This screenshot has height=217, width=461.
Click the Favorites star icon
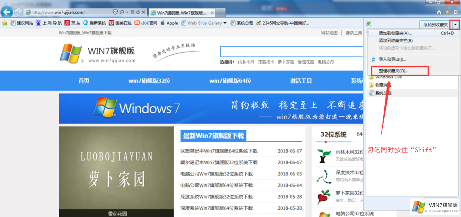click(x=448, y=12)
